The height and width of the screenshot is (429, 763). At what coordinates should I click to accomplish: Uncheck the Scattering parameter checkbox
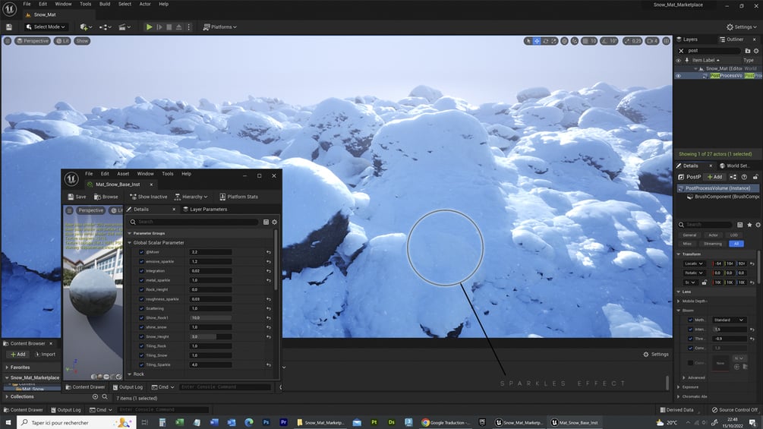click(x=142, y=308)
